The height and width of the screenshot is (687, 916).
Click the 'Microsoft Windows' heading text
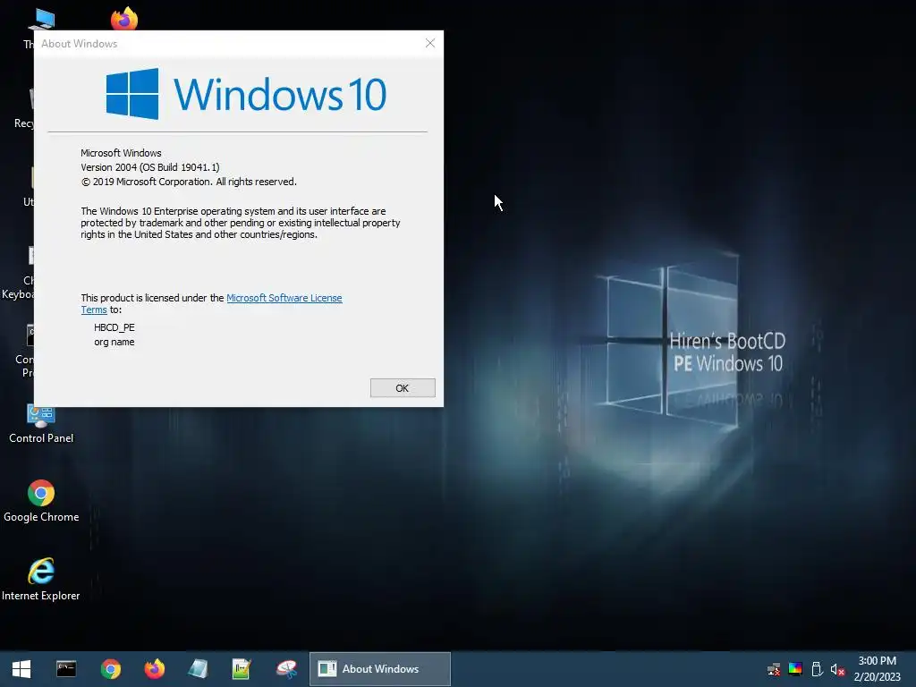click(121, 153)
